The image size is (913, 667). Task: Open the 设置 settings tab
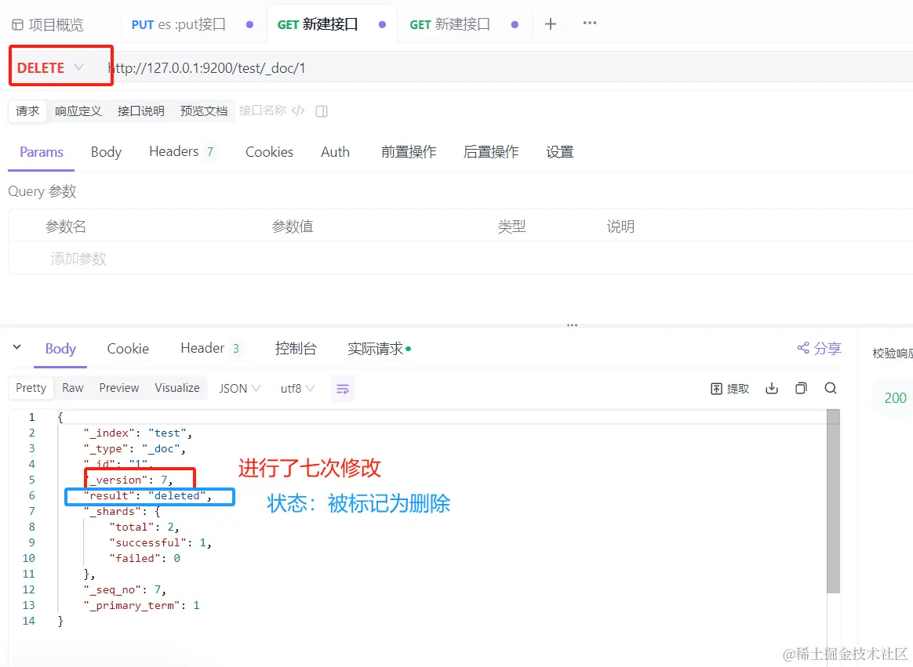pyautogui.click(x=559, y=152)
